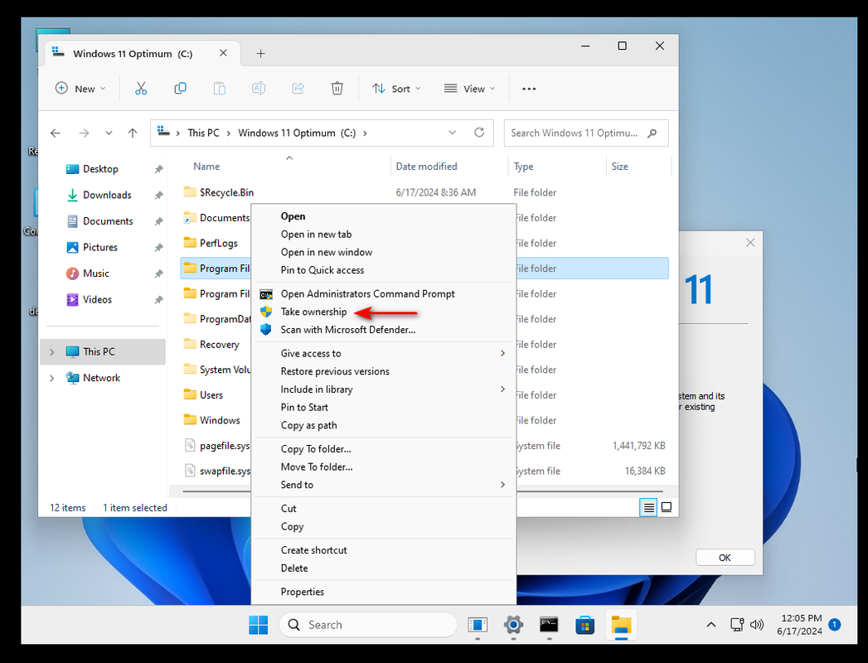
Task: Open Windows Start menu
Action: 259,625
